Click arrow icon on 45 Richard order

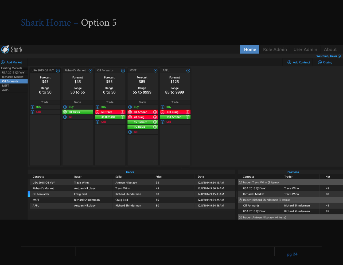[122, 117]
